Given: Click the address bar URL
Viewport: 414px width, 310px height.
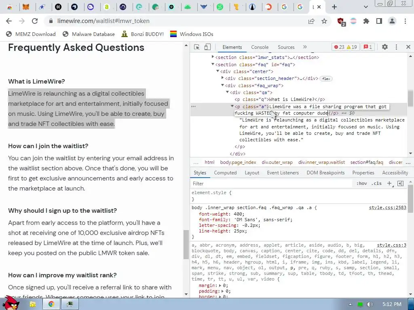Looking at the screenshot, I should tap(103, 21).
